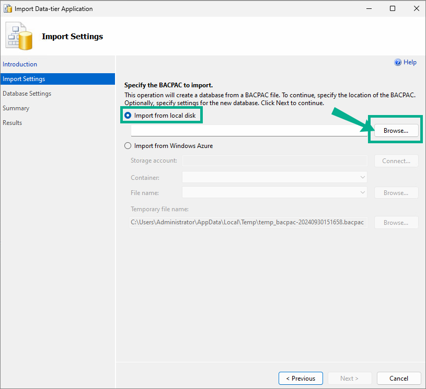Select the Summary step in sidebar
Viewport: 426px width, 389px height.
tap(16, 108)
